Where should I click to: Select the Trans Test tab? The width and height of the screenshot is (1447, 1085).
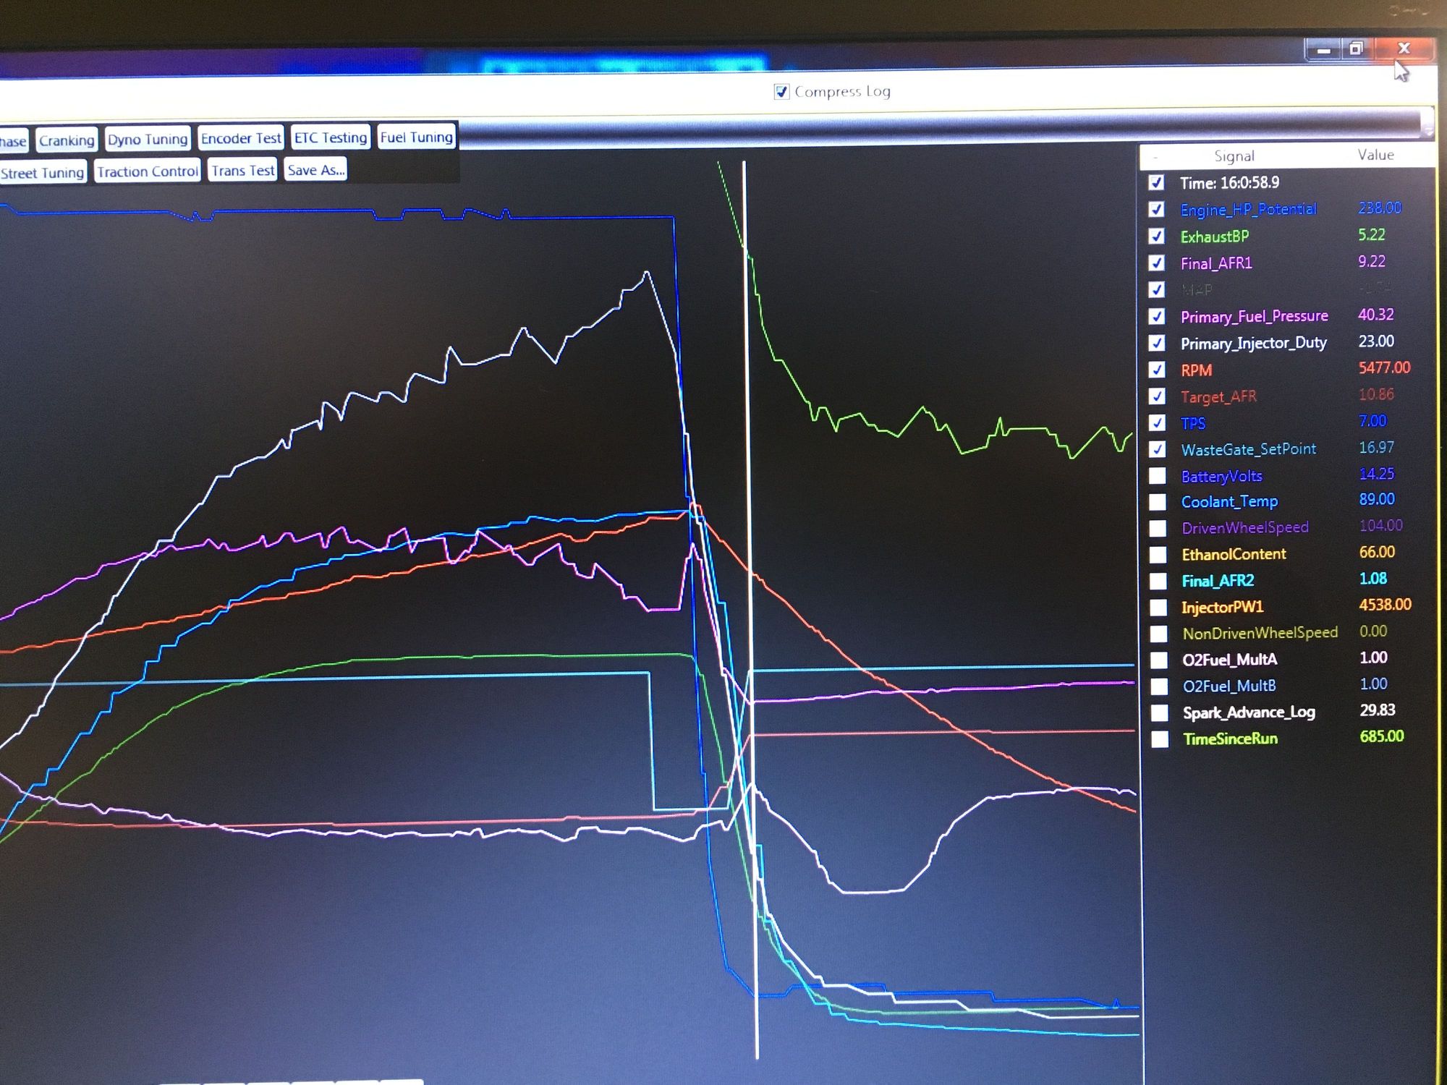(x=242, y=171)
